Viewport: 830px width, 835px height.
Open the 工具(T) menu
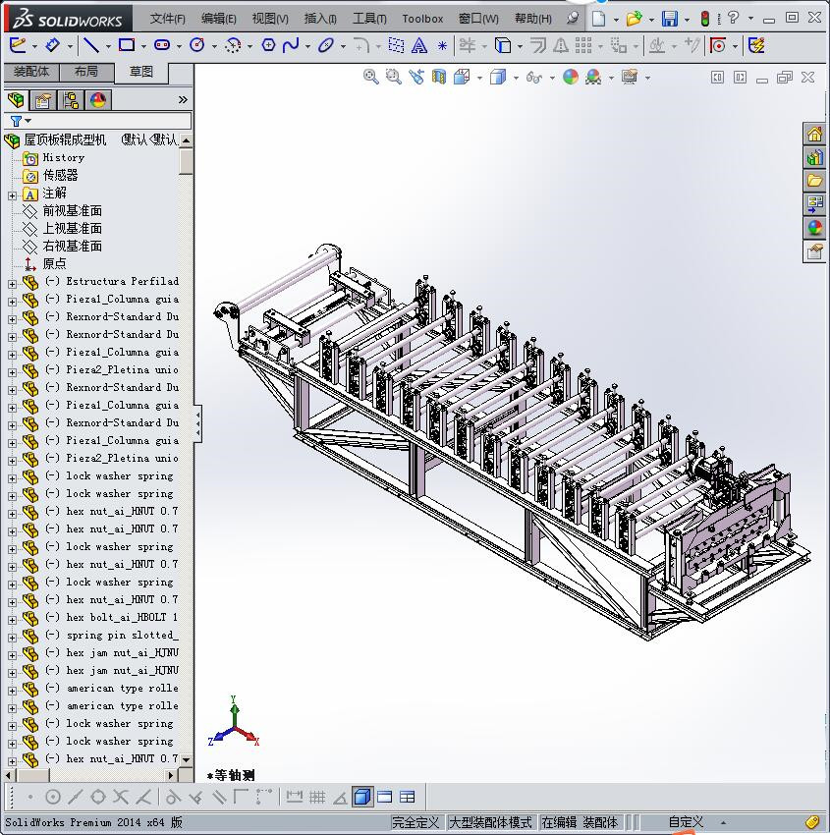click(x=369, y=19)
